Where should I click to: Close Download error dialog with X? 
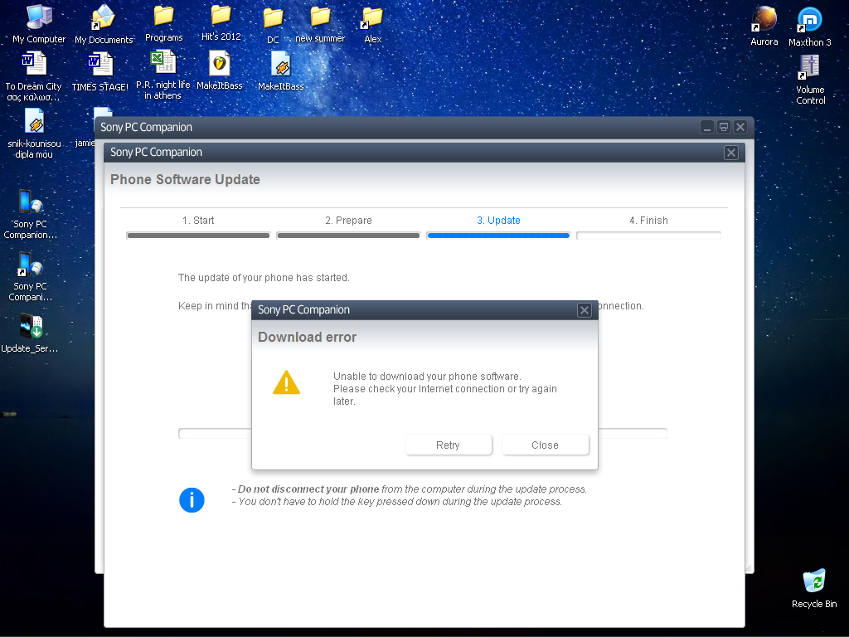coord(585,310)
